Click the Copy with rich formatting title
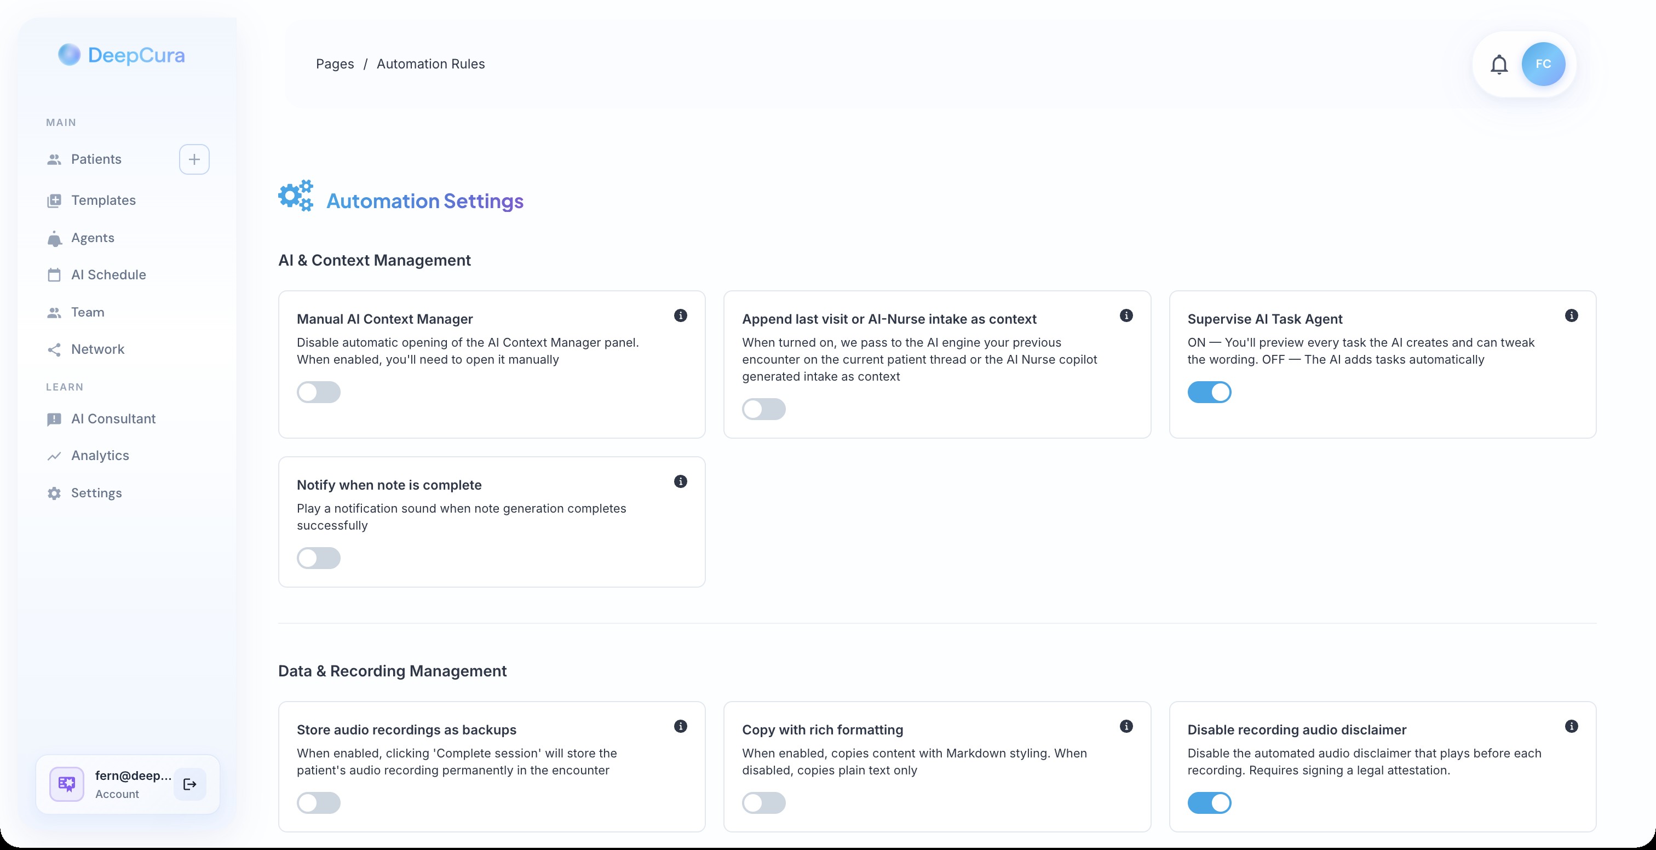1656x850 pixels. click(822, 731)
